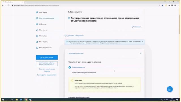Image resolution: width=181 pixels, height=102 pixels.
Task: Close the blue steps info banner
Action: pyautogui.click(x=143, y=41)
